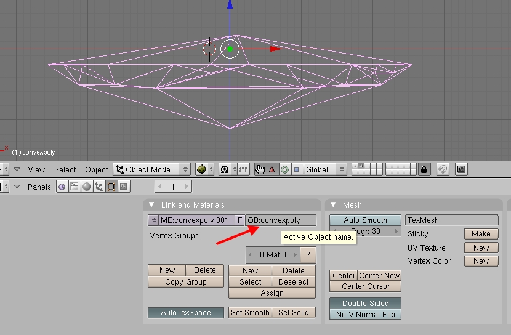
Task: Click the UV Texture New button
Action: point(481,248)
